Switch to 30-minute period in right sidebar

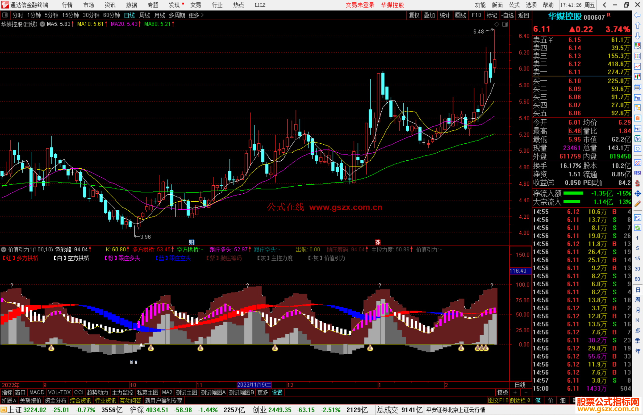pyautogui.click(x=637, y=269)
